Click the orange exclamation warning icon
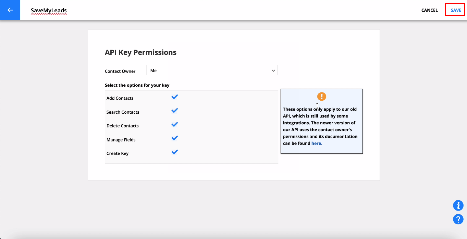Screen dimensions: 467x239 [322, 96]
